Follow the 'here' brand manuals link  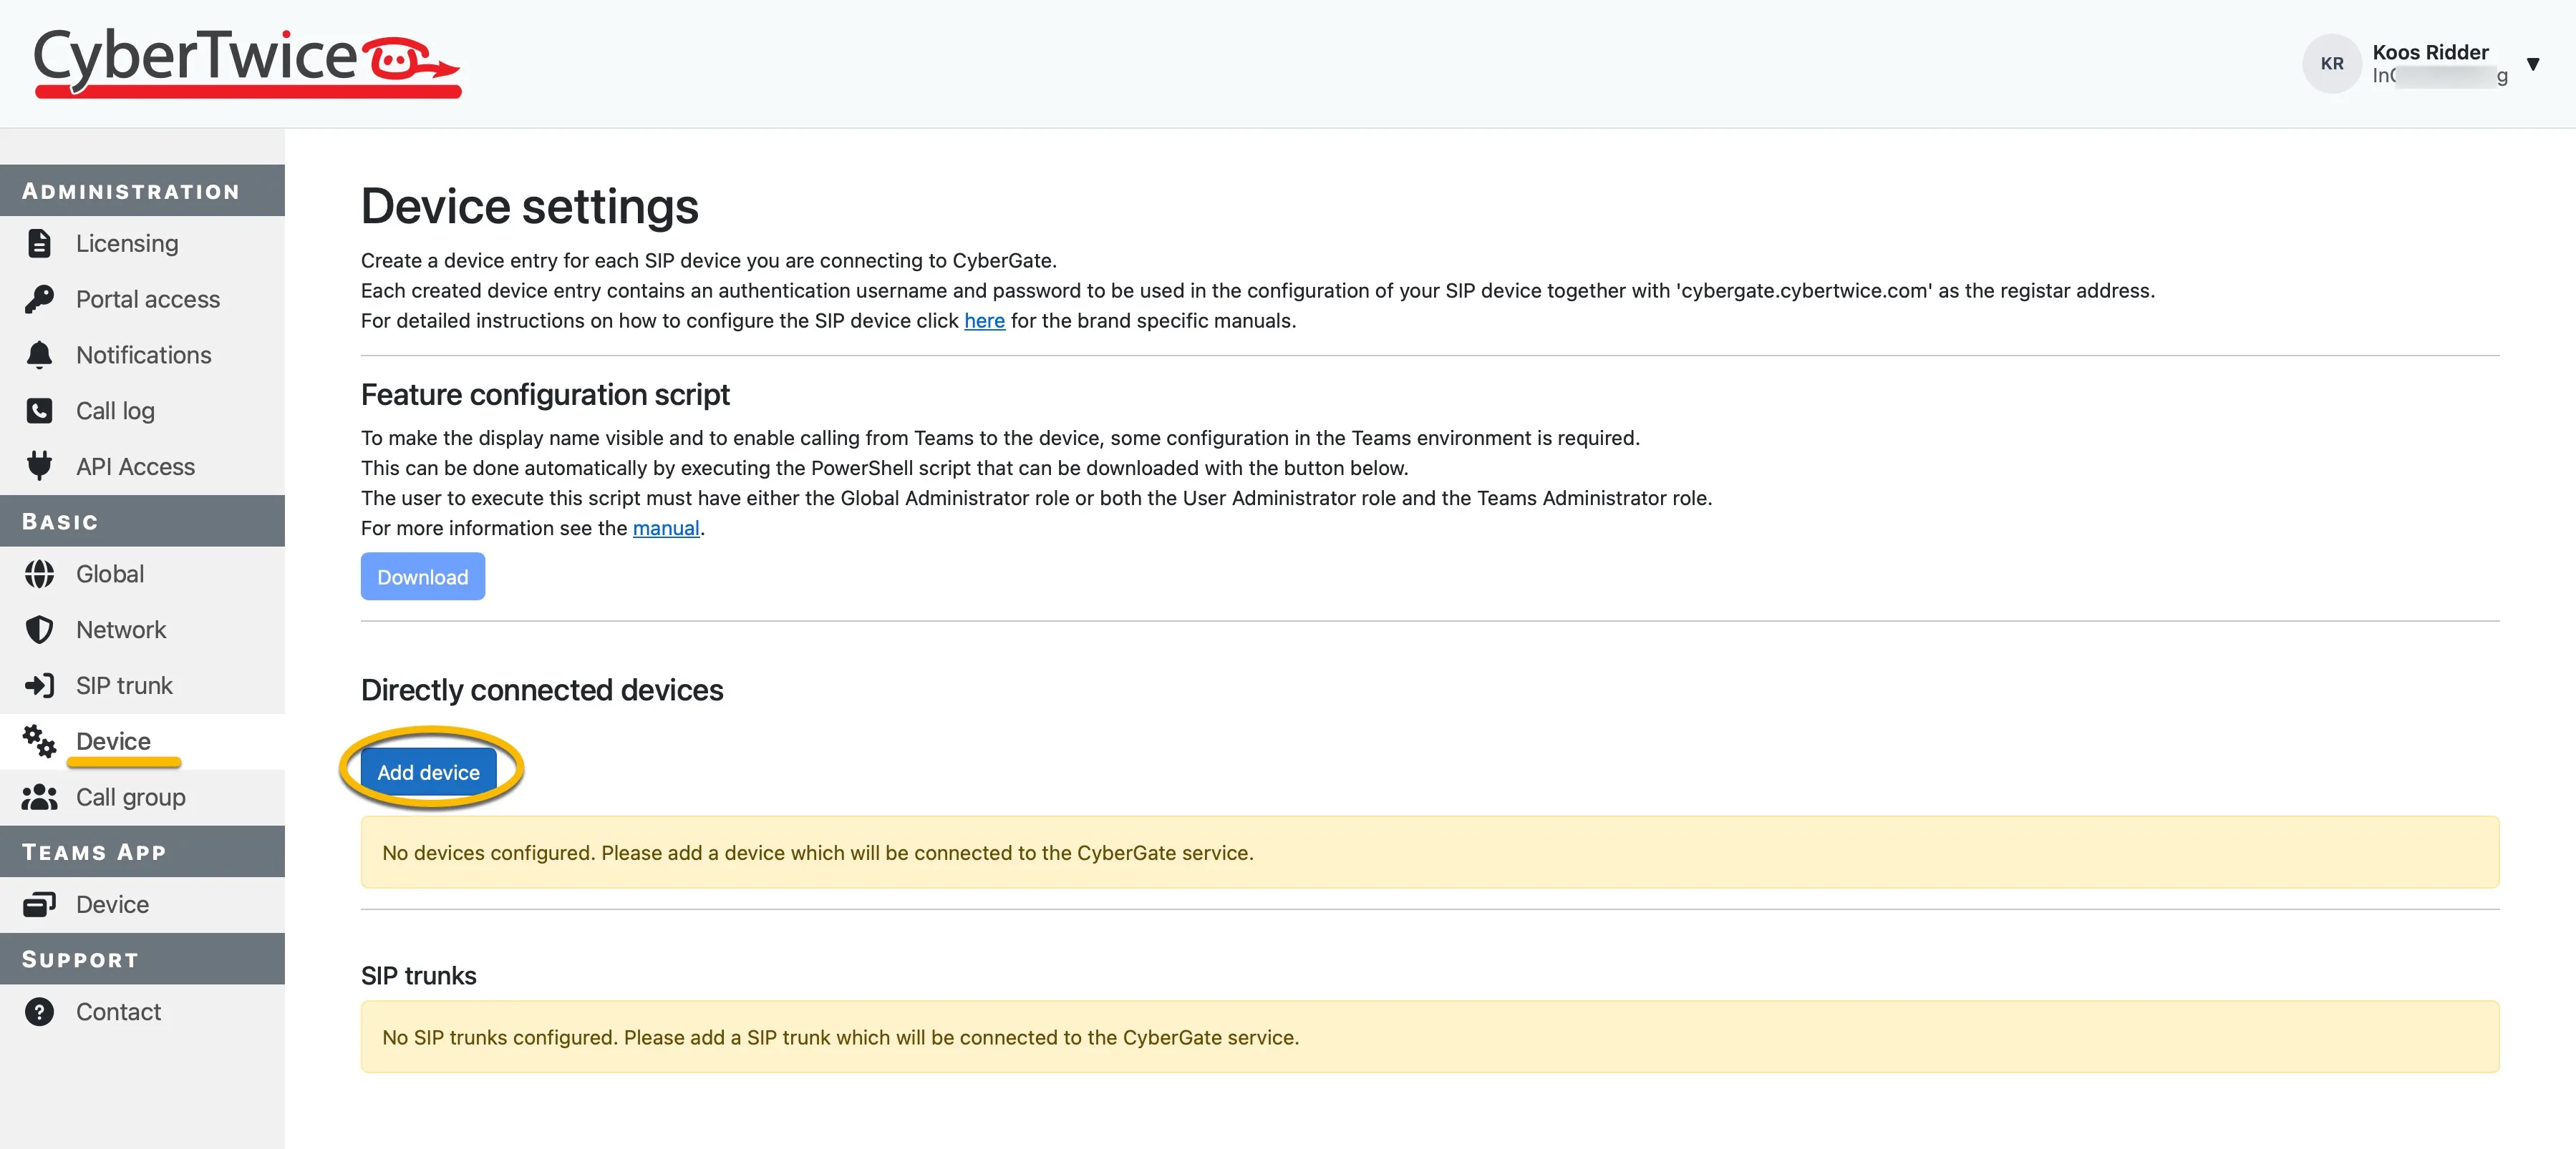pos(984,321)
